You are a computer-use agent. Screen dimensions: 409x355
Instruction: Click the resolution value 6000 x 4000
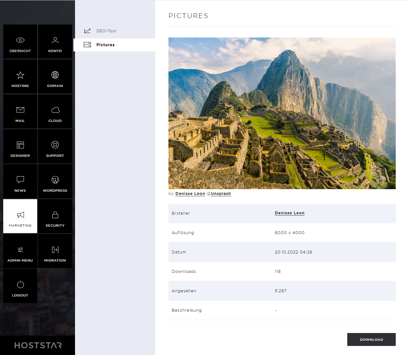click(290, 233)
